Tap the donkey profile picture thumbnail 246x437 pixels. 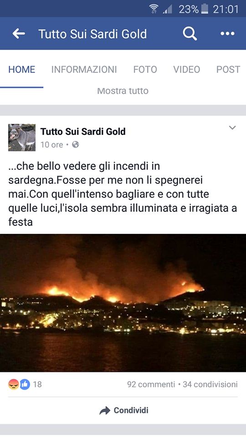(x=22, y=137)
